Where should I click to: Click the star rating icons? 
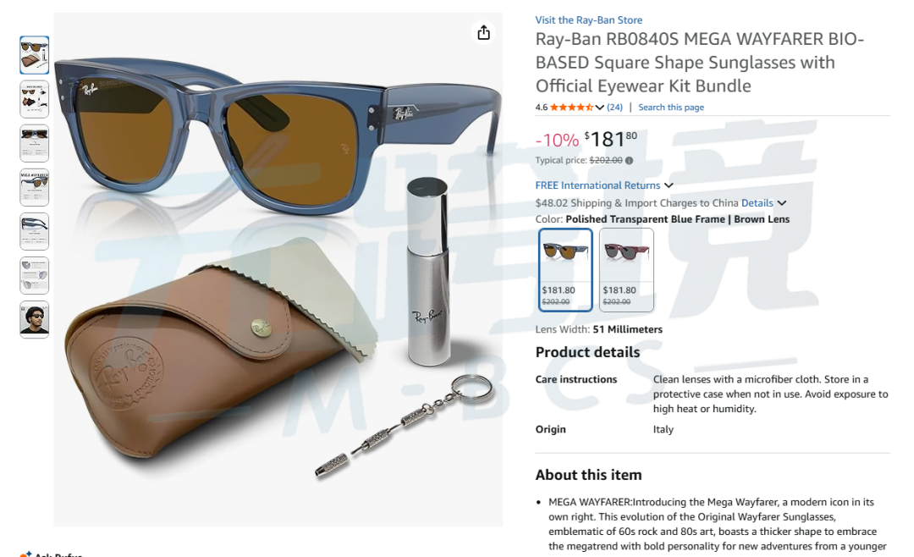pyautogui.click(x=571, y=108)
